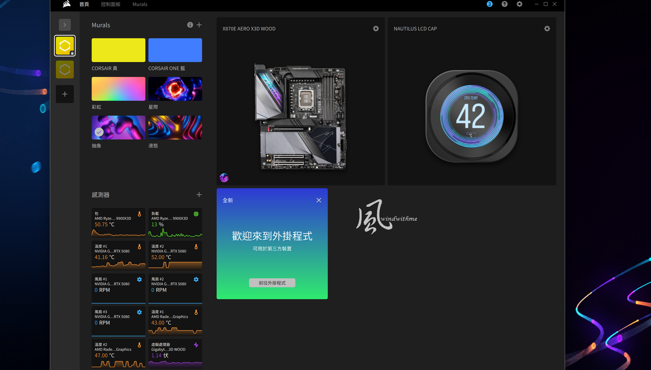This screenshot has width=651, height=370.
Task: Open the 50.75 °C Ryzen package sensor
Action: (x=118, y=223)
